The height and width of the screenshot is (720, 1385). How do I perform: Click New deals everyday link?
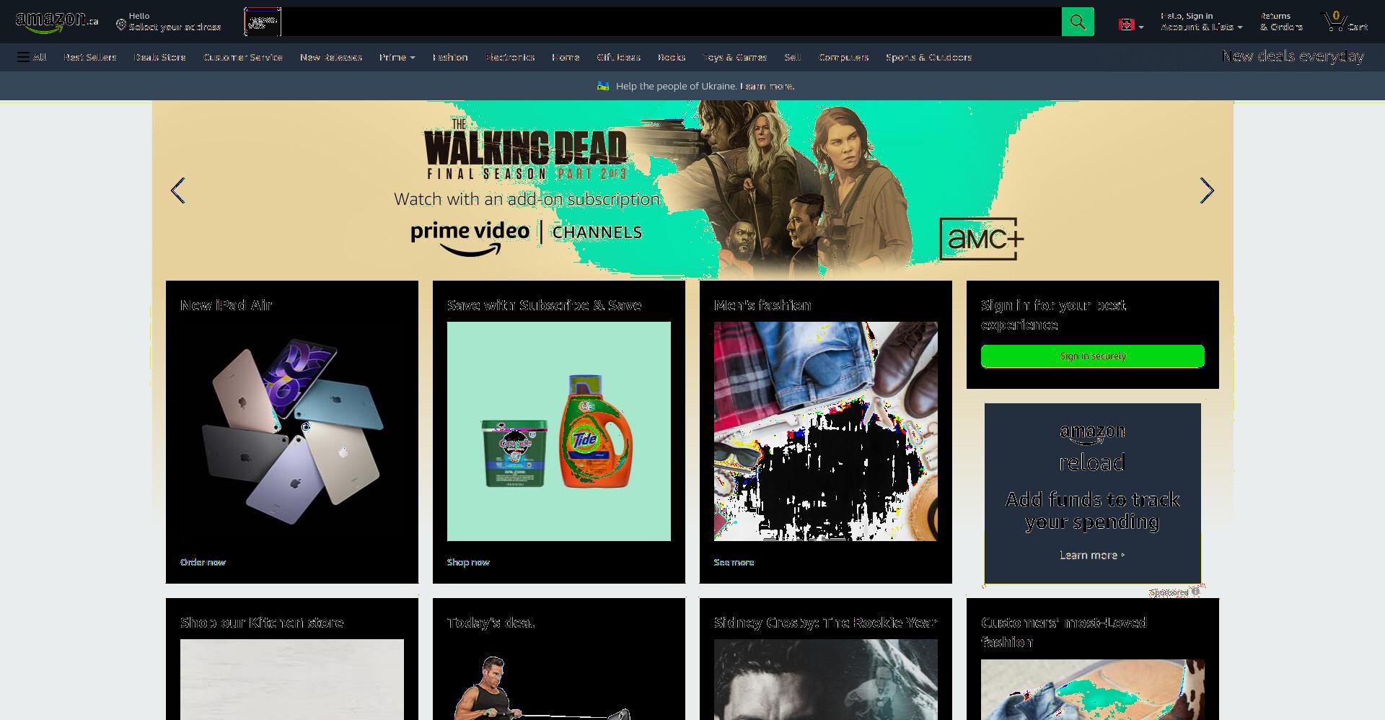coord(1293,56)
